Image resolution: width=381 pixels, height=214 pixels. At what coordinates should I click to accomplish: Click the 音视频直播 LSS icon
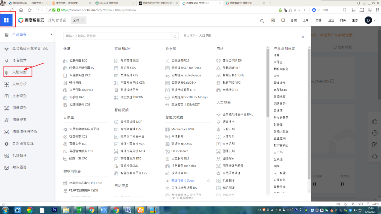[x=116, y=129]
